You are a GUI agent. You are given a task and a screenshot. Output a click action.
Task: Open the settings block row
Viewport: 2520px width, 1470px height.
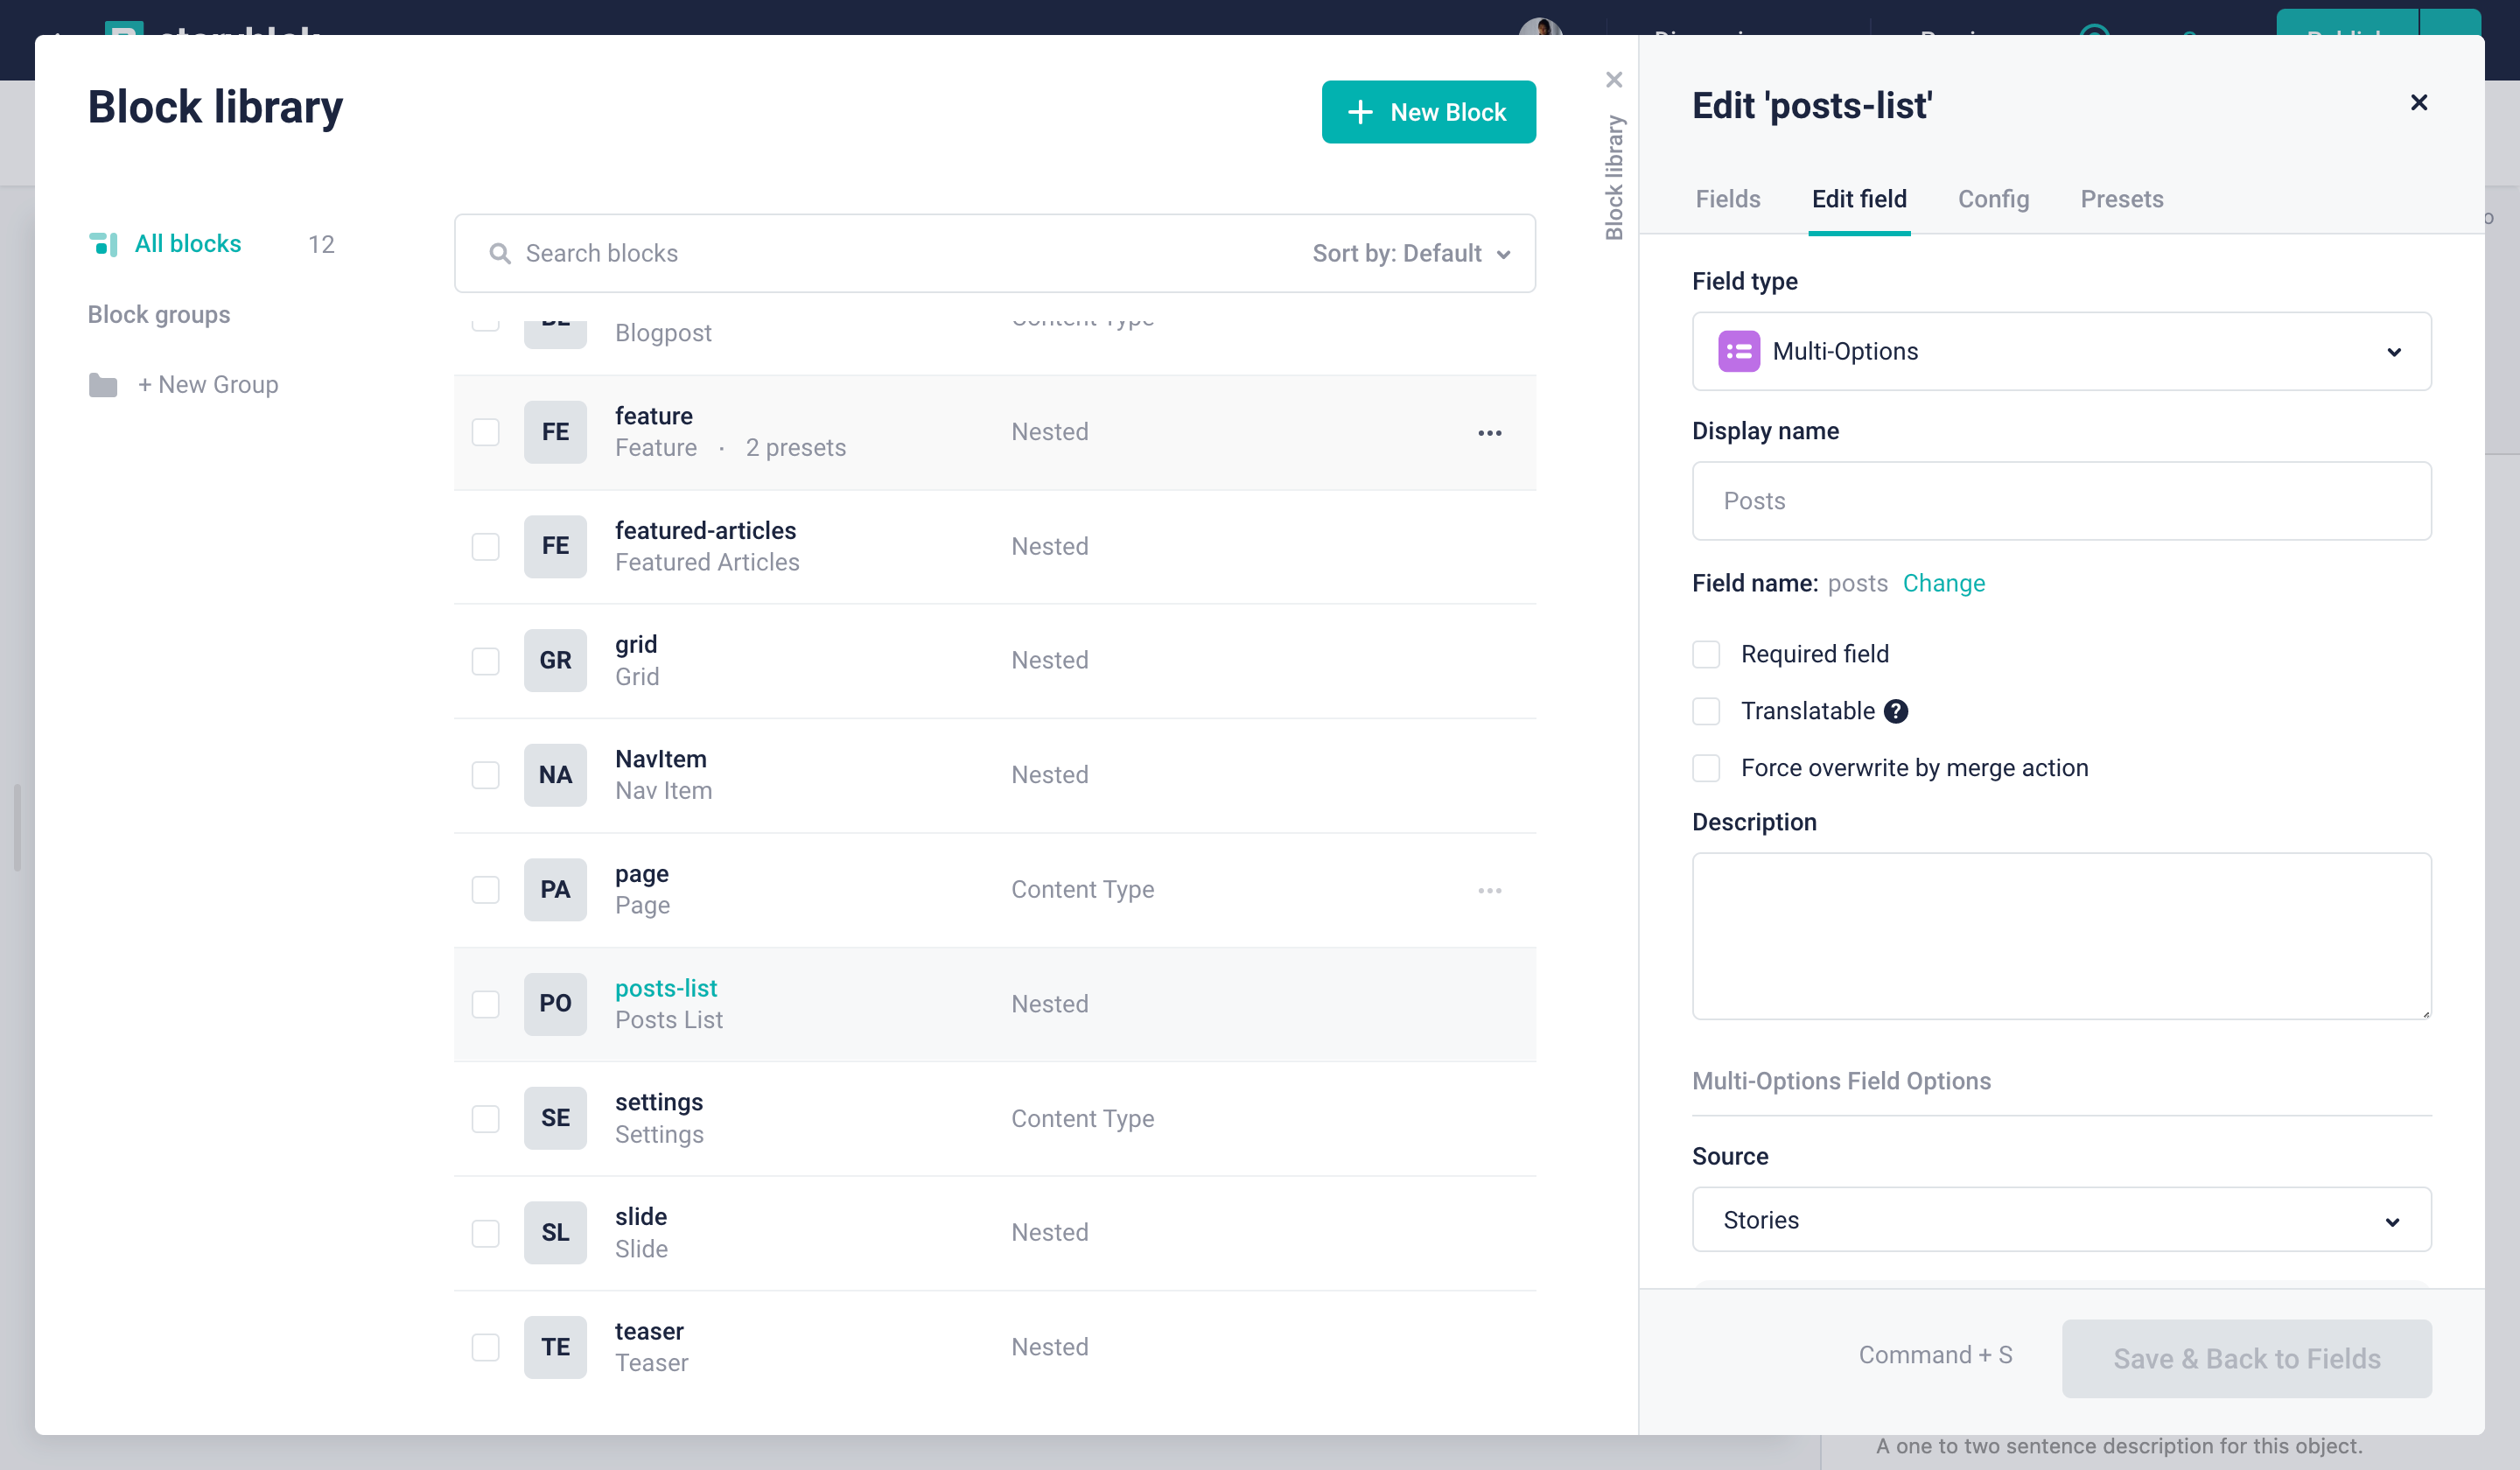(x=994, y=1118)
